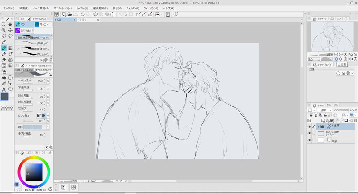This screenshot has height=194, width=358.
Task: Close the イラスト2 tab
Action: point(98,20)
